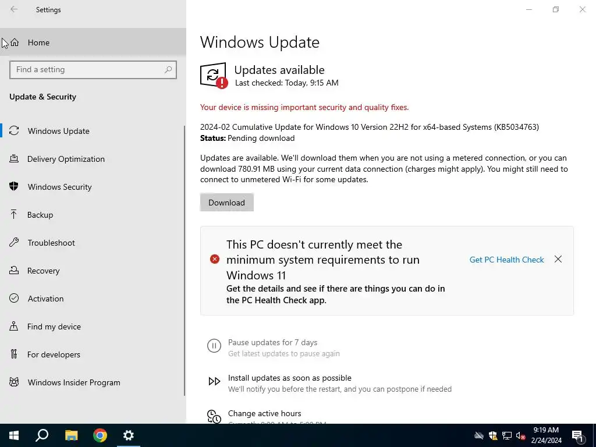Click the Last checked time text
Image resolution: width=596 pixels, height=447 pixels.
pyautogui.click(x=286, y=83)
